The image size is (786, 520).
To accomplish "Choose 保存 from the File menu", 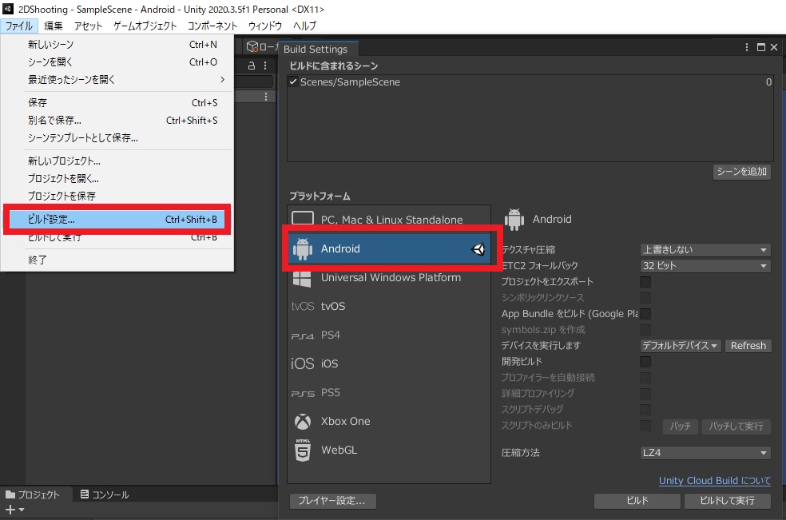I will click(x=117, y=103).
